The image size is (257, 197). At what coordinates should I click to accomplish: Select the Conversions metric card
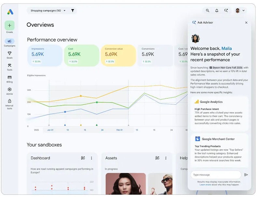(155, 55)
